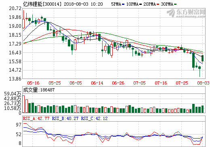Click the 19.00 price axis label

point(15,26)
